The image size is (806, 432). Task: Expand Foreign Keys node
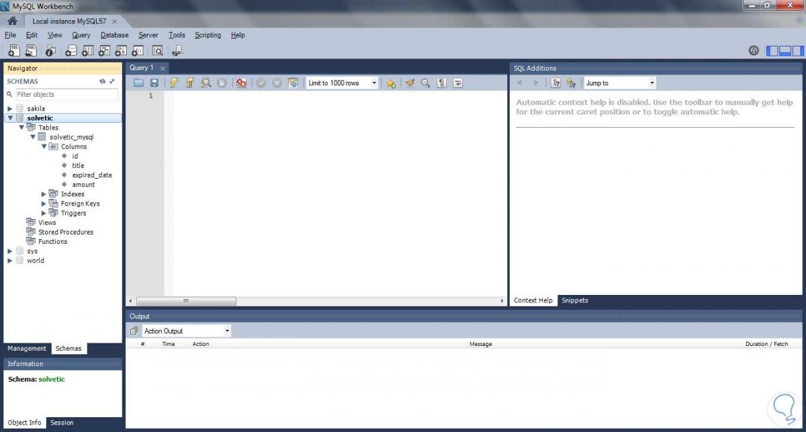click(x=44, y=204)
